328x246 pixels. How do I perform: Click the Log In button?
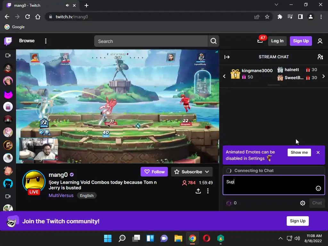coord(277,41)
